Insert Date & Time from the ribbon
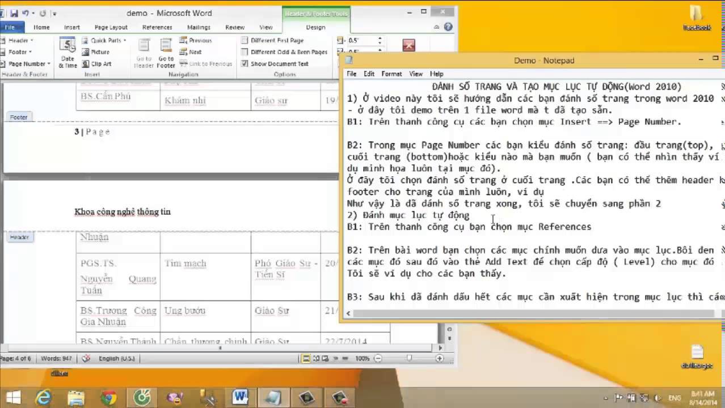Screen dimensions: 725x408 68,53
